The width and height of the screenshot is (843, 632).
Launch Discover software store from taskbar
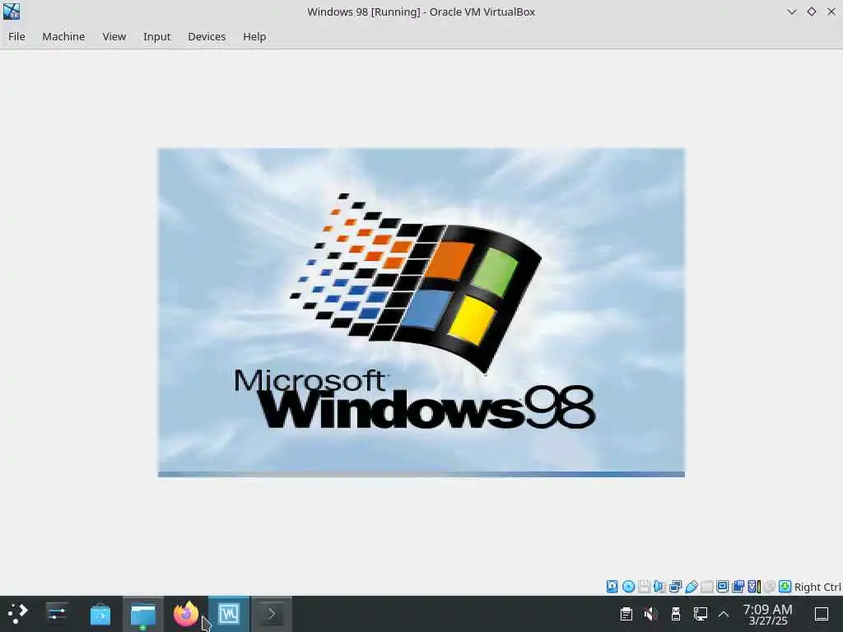pos(100,614)
